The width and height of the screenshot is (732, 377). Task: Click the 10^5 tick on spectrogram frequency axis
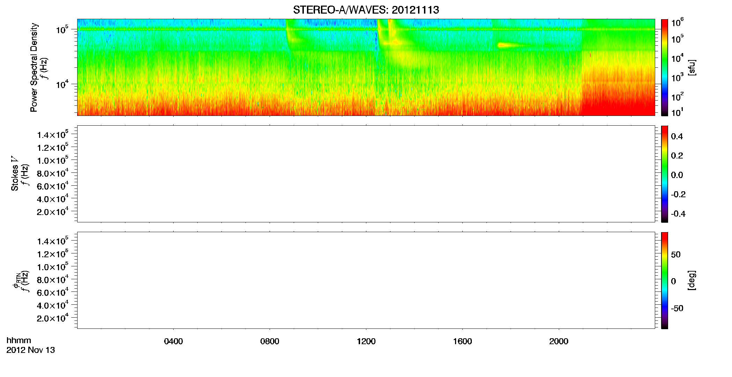(62, 30)
